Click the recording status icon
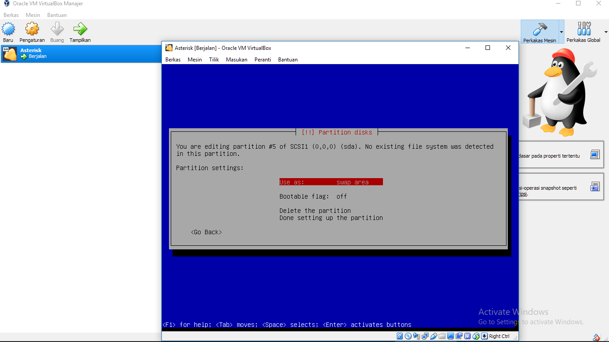 click(x=459, y=336)
